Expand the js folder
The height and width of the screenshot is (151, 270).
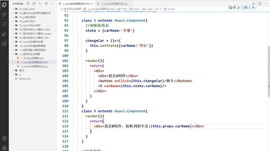pos(33,75)
